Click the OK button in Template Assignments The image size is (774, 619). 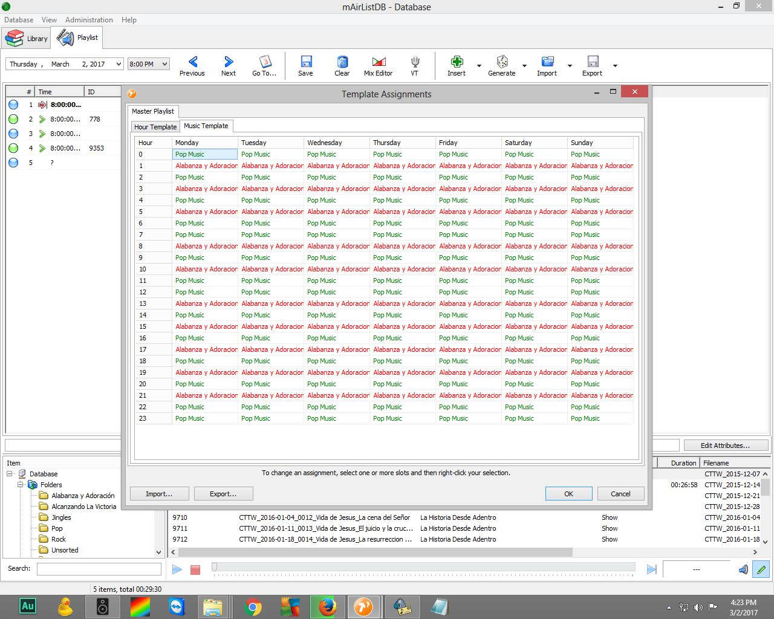pyautogui.click(x=568, y=494)
